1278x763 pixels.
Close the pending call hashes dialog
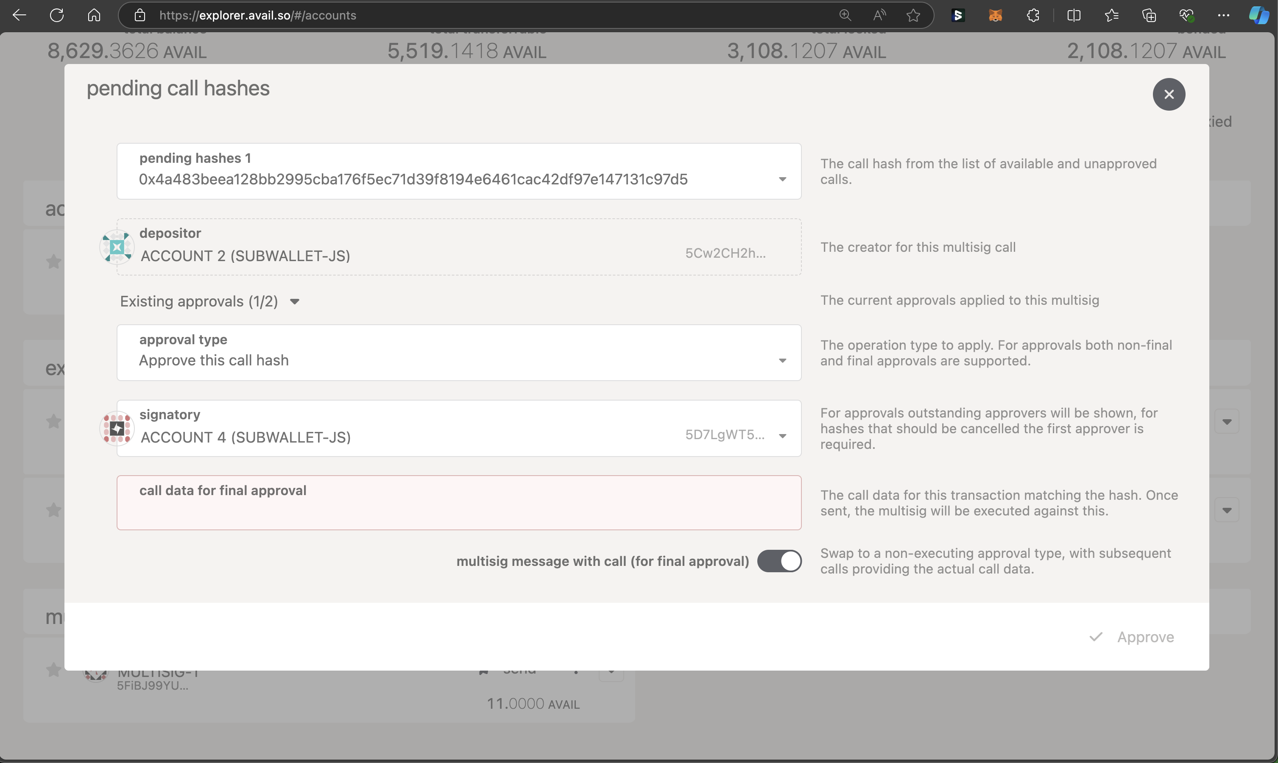[x=1169, y=94]
